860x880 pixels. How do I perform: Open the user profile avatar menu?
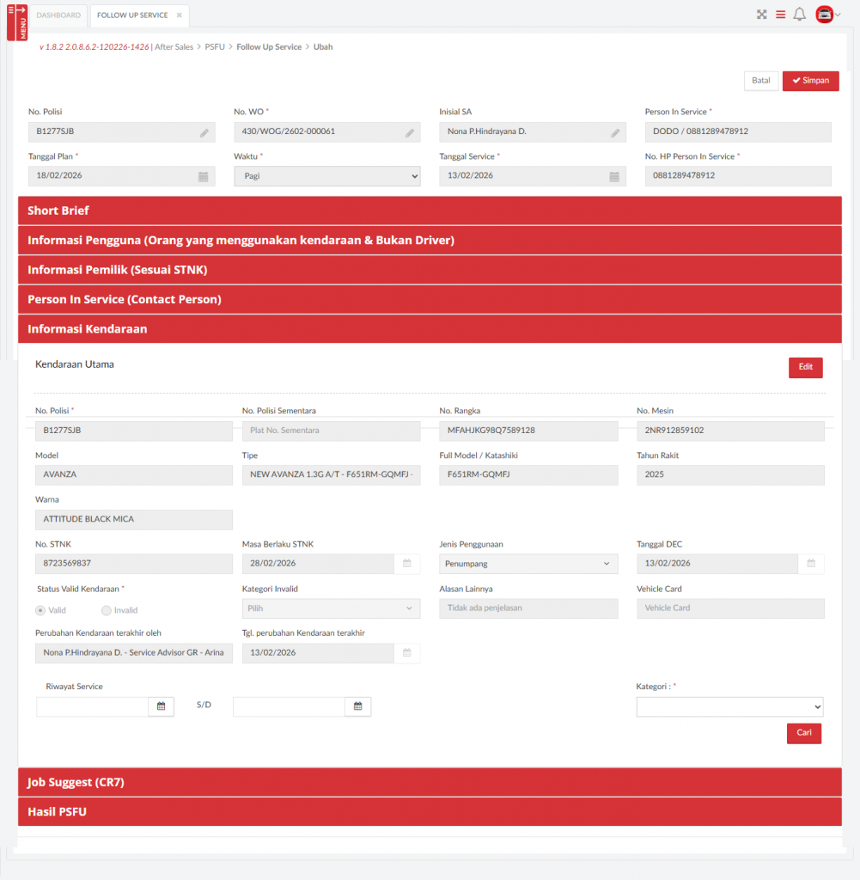pyautogui.click(x=826, y=15)
